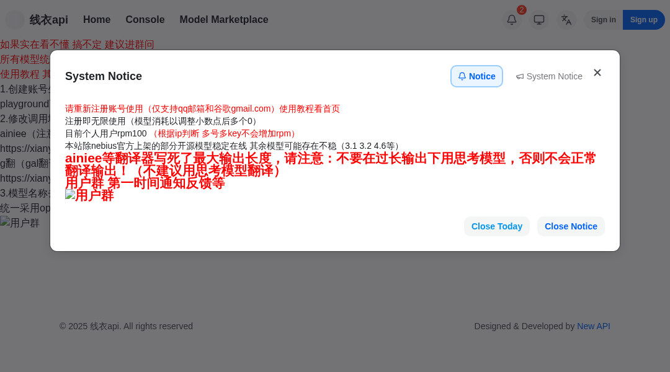Follow the New API footer link
The height and width of the screenshot is (372, 670).
tap(594, 326)
